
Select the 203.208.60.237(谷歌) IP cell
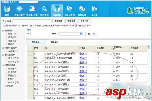pos(62,80)
